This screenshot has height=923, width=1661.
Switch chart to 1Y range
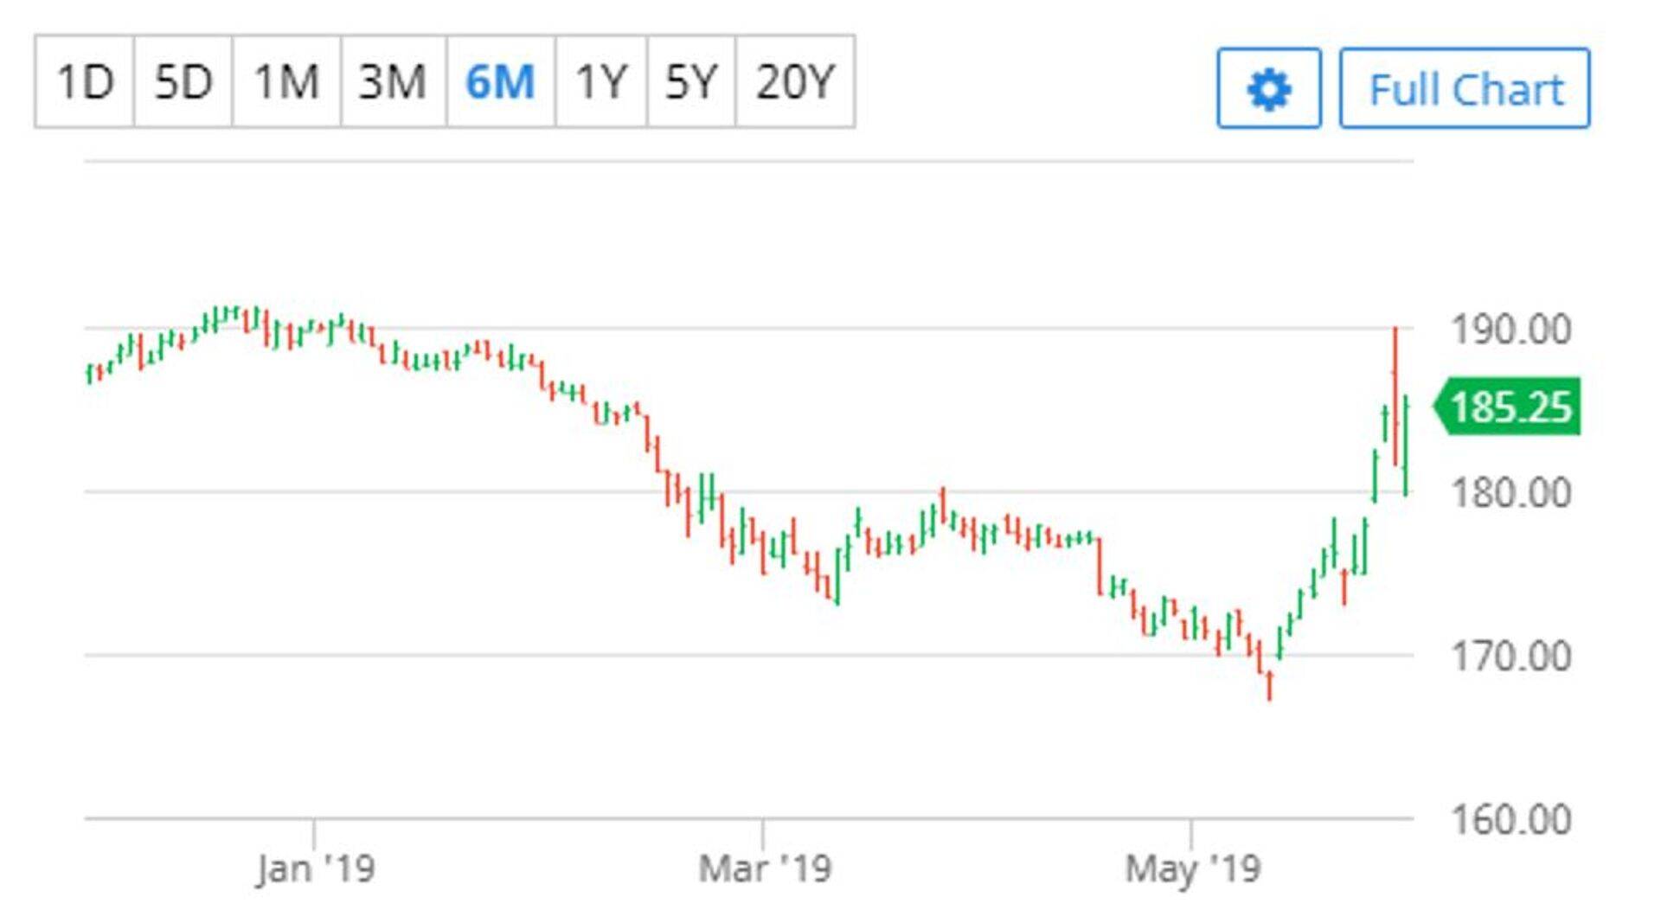pyautogui.click(x=600, y=82)
